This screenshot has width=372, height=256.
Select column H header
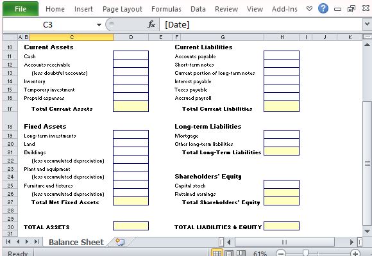click(x=282, y=37)
